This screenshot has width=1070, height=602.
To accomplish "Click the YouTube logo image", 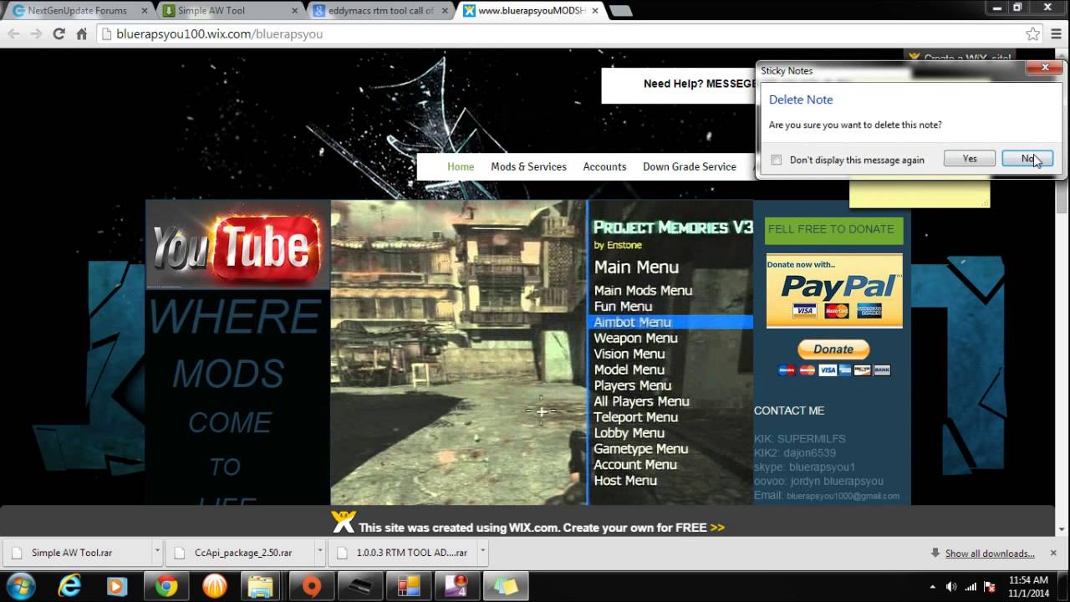I will (x=237, y=245).
